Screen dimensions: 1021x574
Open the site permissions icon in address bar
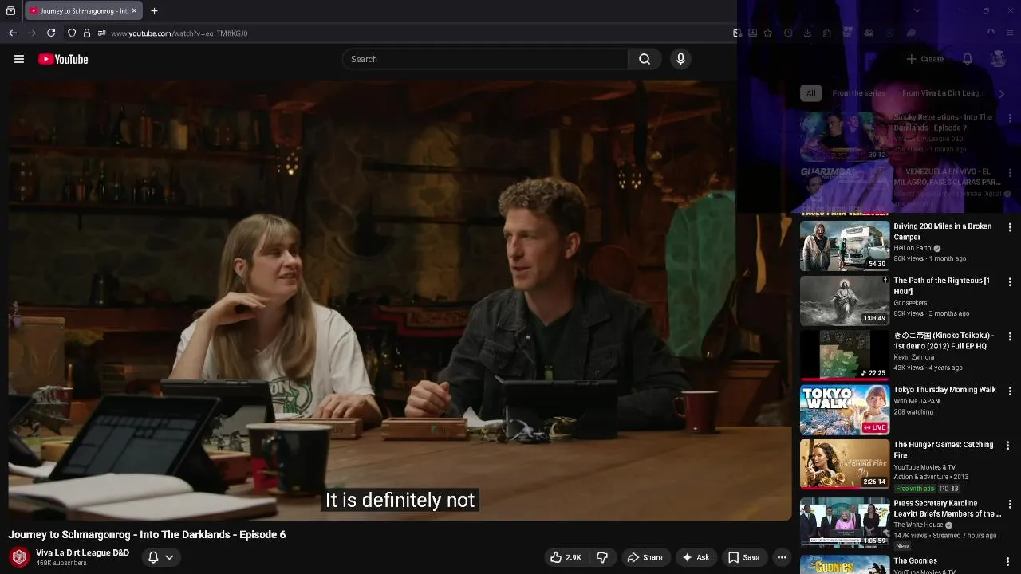[101, 33]
